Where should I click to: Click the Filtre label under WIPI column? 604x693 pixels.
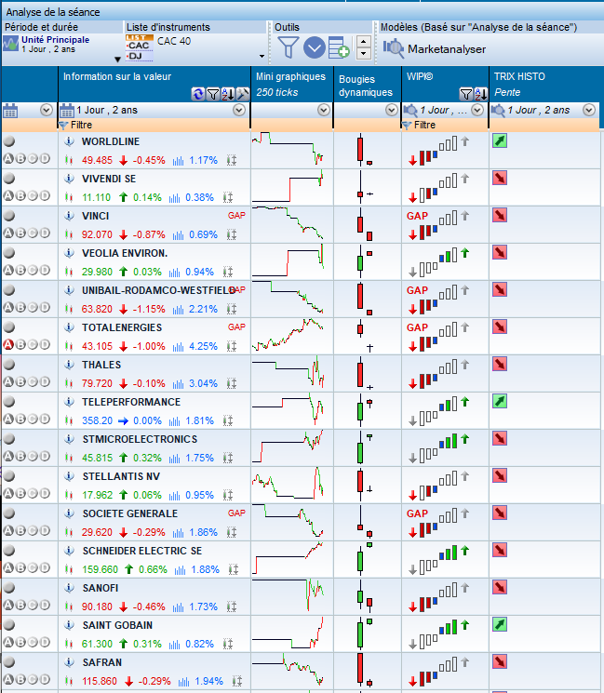pos(424,125)
